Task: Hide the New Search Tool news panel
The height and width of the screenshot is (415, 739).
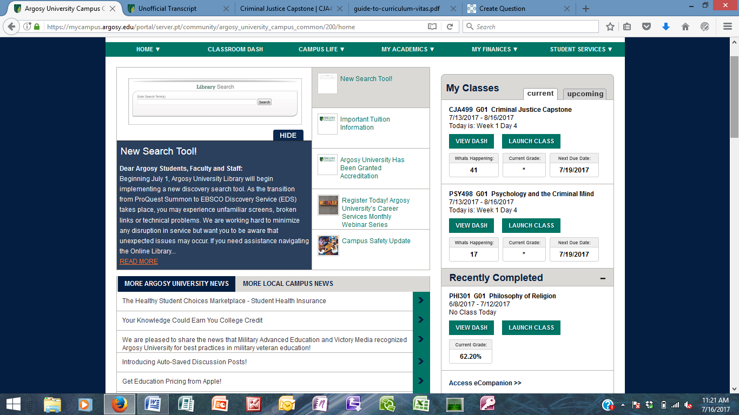Action: [x=288, y=135]
